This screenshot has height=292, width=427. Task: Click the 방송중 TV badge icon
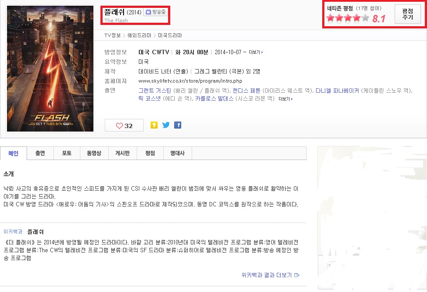pos(155,12)
